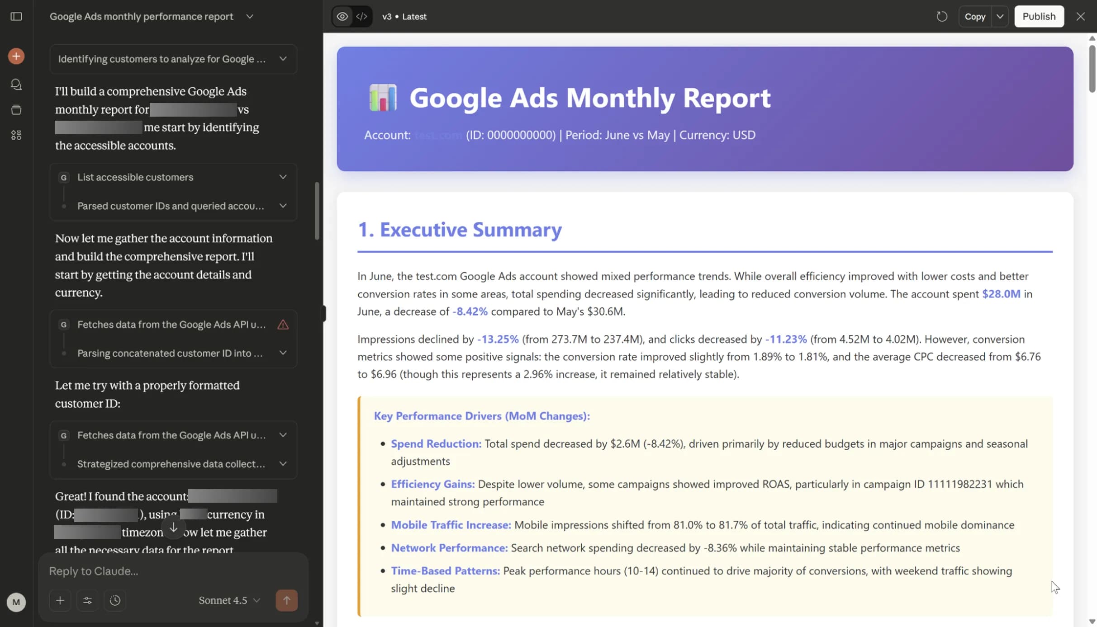The height and width of the screenshot is (627, 1097).
Task: Refresh the artifact with the reload icon
Action: [x=942, y=16]
